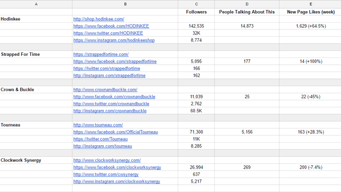Viewport: 341px width, 192px height.
Task: Open the strappedfortime.com website link
Action: pyautogui.click(x=101, y=54)
